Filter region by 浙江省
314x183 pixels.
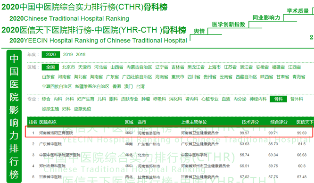click(246, 67)
